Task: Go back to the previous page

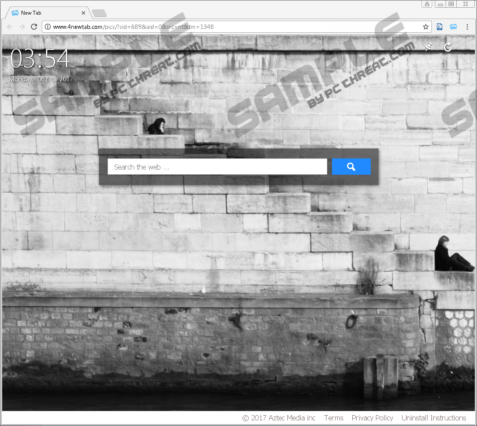Action: pos(10,27)
